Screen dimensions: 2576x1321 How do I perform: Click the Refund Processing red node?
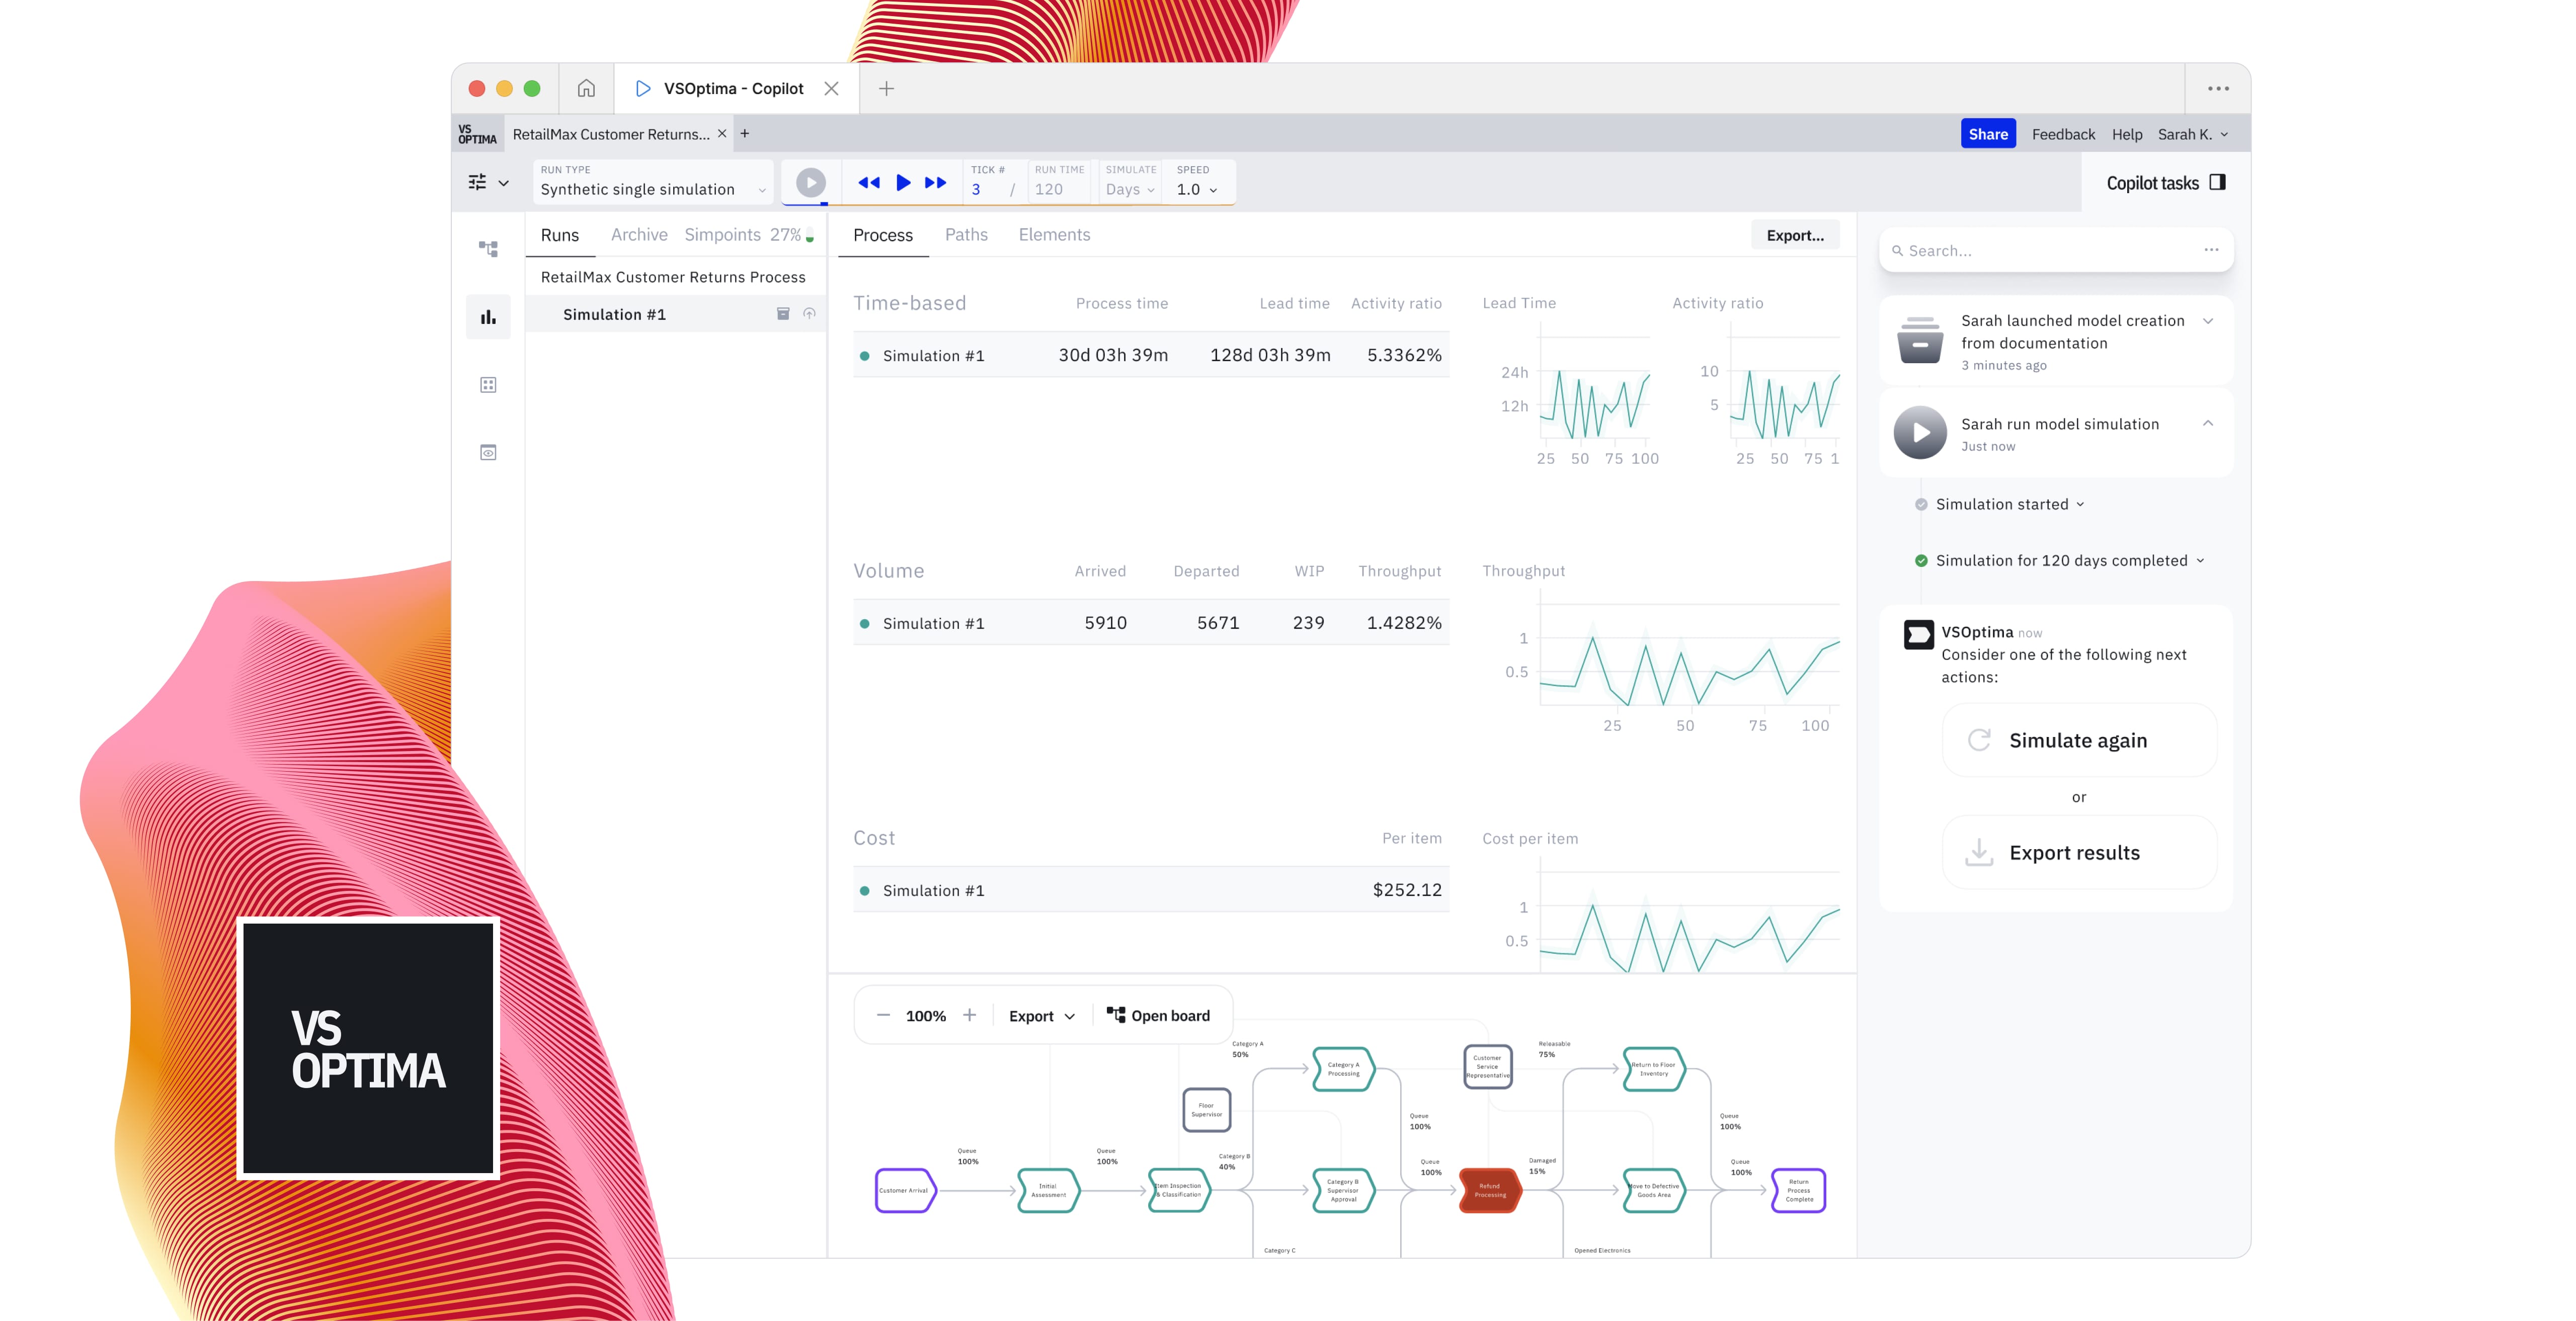click(1489, 1190)
